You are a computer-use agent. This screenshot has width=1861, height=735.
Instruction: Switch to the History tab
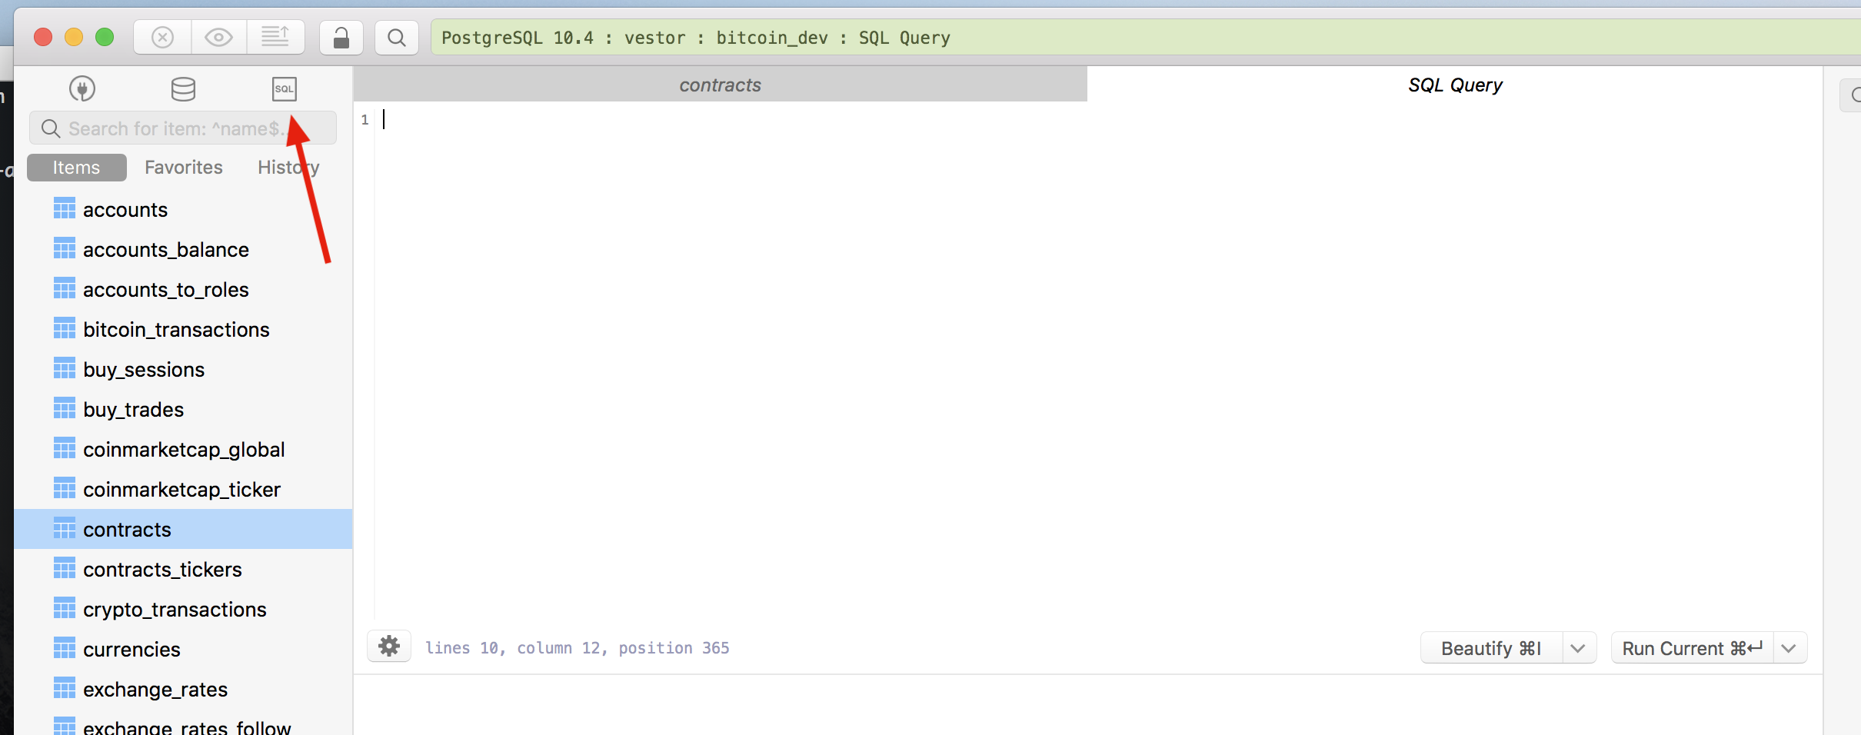point(288,167)
